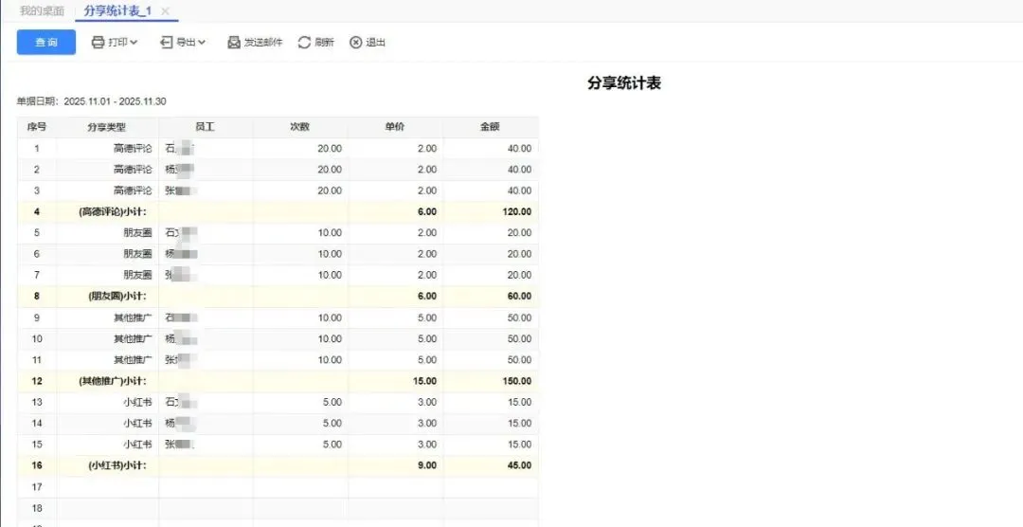Select the 分享统计表_1 tab
The width and height of the screenshot is (1023, 527).
coord(117,11)
